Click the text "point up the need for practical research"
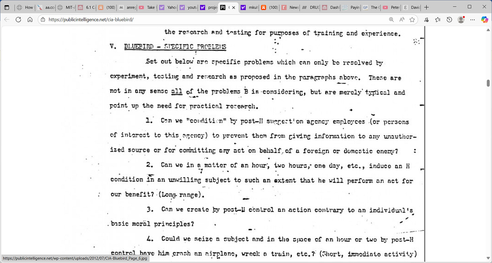This screenshot has height=263, width=492. coord(184,106)
